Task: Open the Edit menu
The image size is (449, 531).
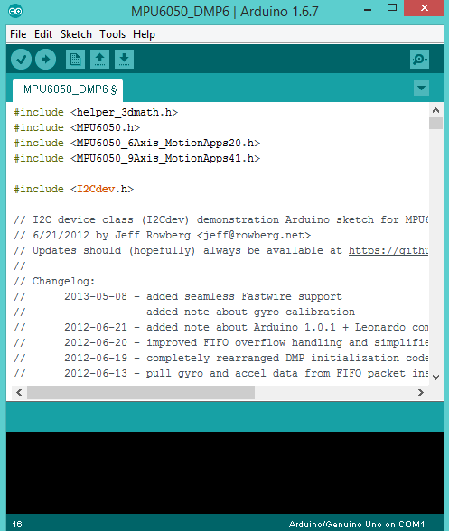Action: pyautogui.click(x=43, y=34)
